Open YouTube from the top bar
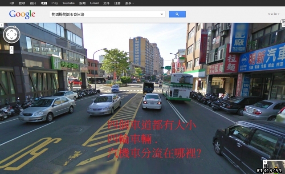285x174 pixels. pyautogui.click(x=68, y=3)
